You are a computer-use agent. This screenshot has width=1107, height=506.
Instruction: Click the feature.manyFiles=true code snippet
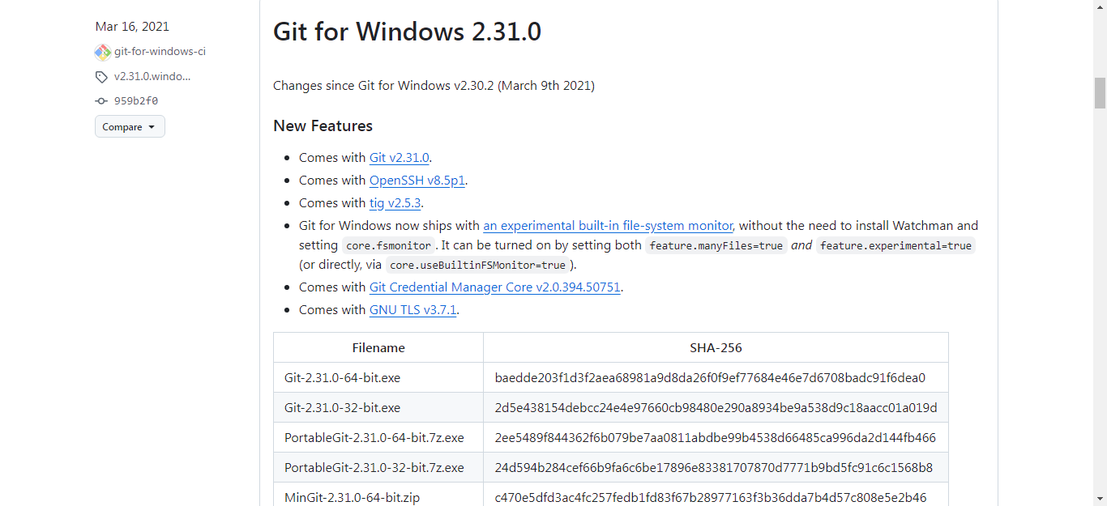716,245
